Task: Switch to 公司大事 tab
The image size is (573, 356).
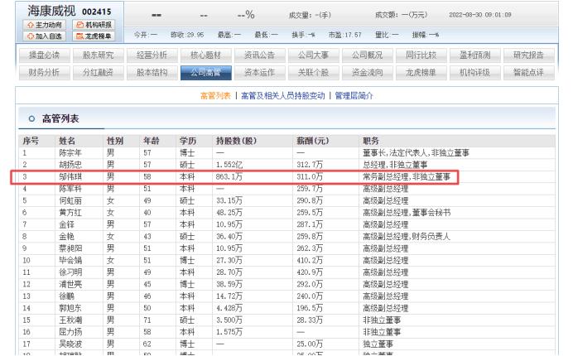Action: (313, 55)
